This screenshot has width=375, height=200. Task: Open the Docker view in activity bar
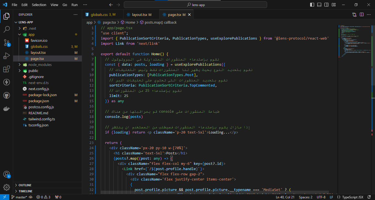click(x=7, y=109)
